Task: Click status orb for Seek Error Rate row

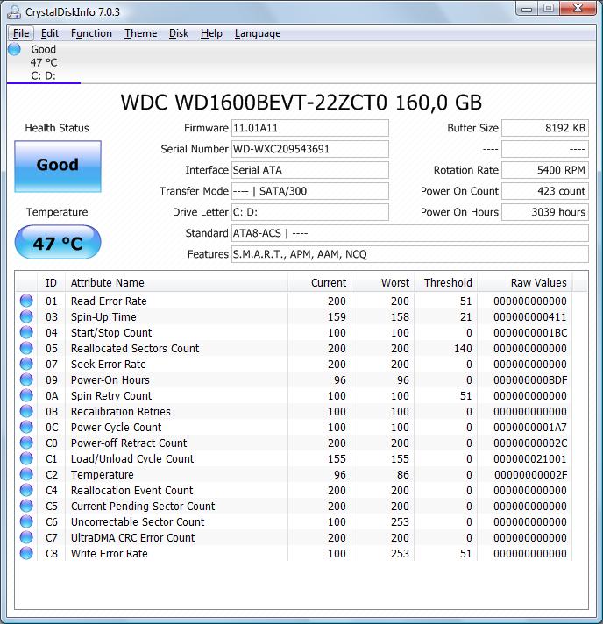Action: coord(26,364)
